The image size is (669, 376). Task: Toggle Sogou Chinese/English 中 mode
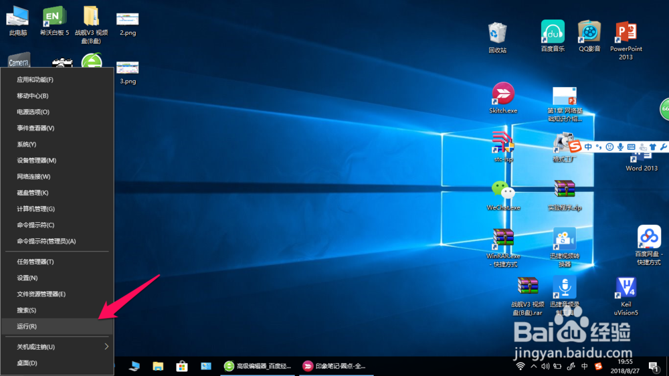[588, 147]
